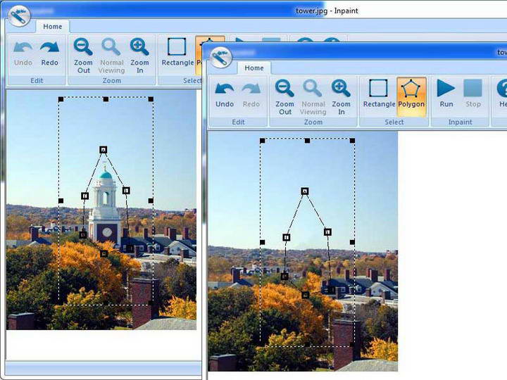Click Zoom In in the front window
Screen dimensions: 507x380
pyautogui.click(x=341, y=94)
